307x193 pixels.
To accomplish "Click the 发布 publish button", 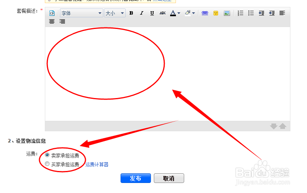I will 136,178.
